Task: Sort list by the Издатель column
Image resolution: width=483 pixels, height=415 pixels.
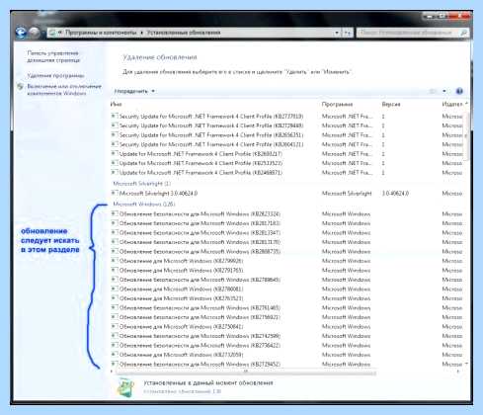Action: [x=452, y=104]
